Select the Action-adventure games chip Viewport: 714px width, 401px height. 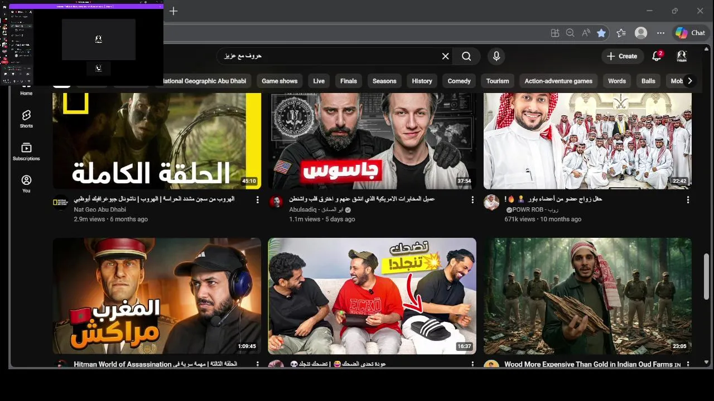tap(558, 81)
